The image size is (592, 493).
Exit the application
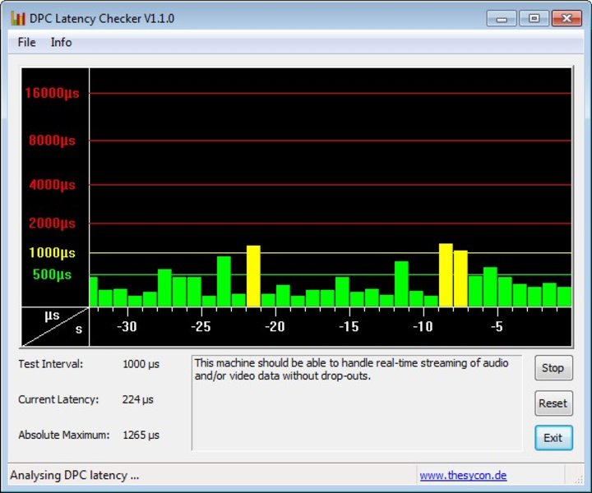coord(553,438)
